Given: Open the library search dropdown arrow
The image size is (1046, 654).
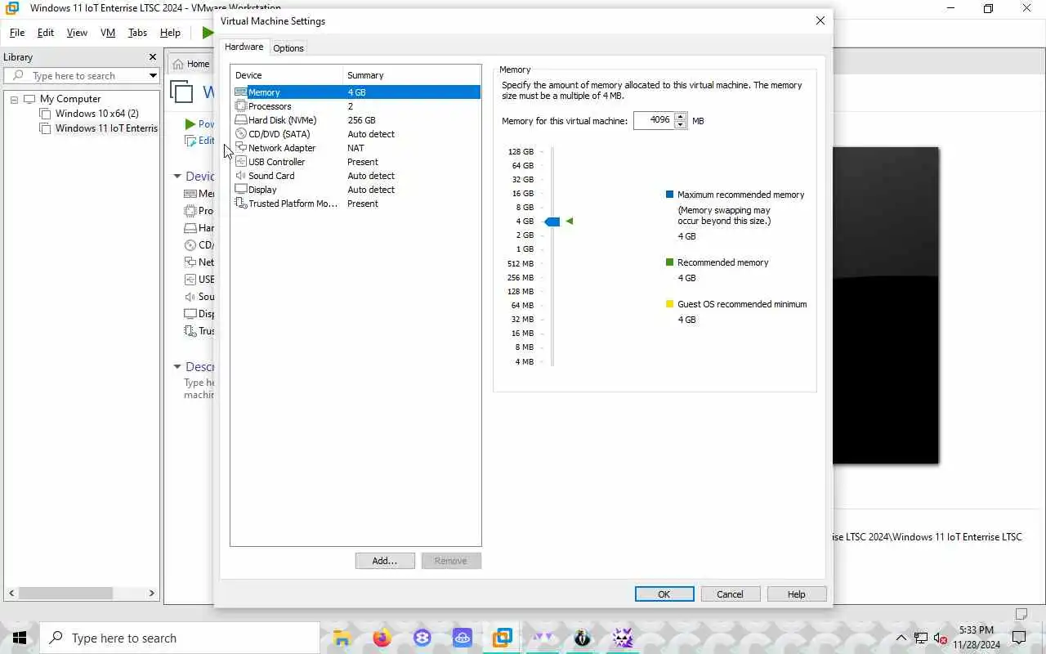Looking at the screenshot, I should tap(153, 76).
